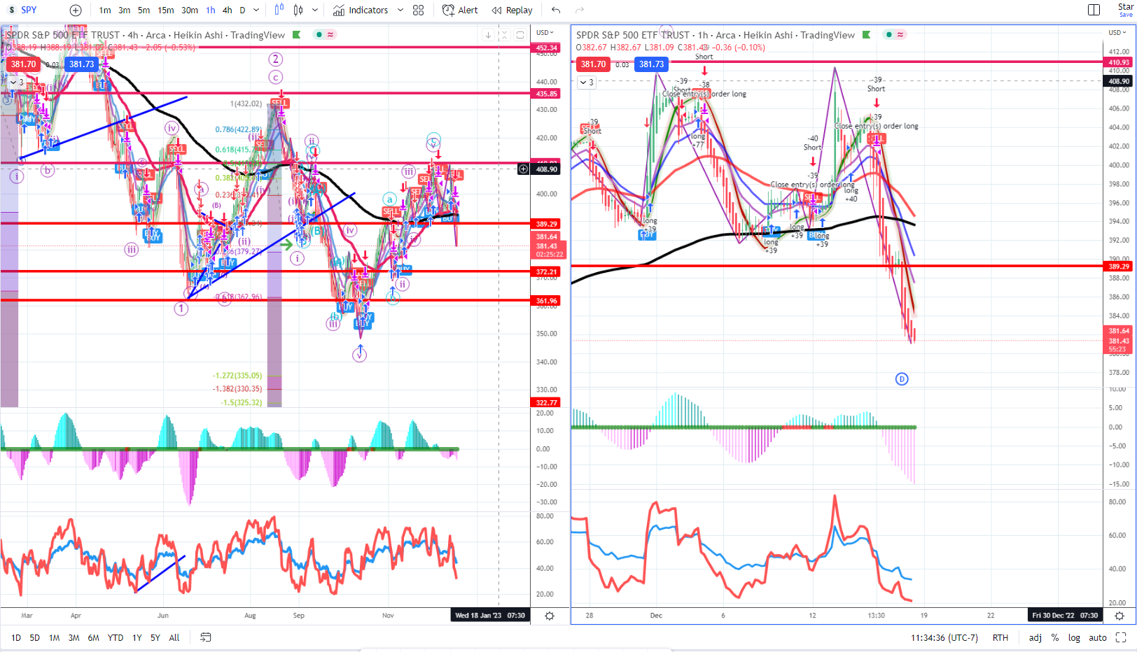Expand the timeframe interval dropdown
The image size is (1137, 652).
click(256, 10)
